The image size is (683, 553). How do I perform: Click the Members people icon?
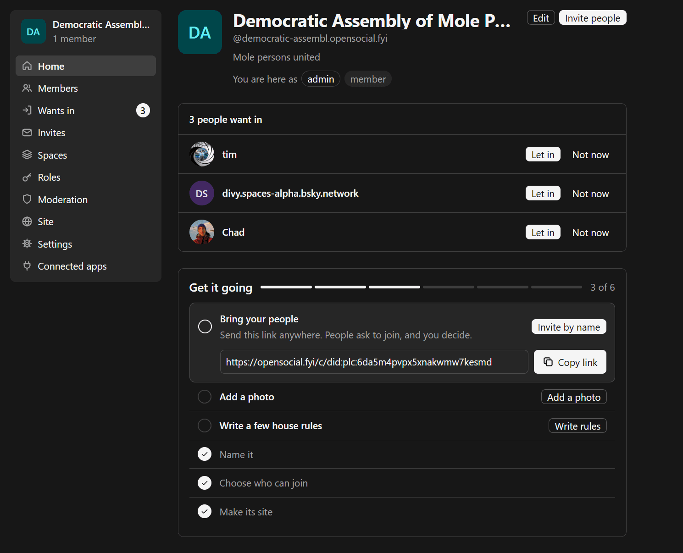point(27,88)
